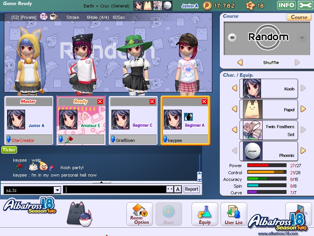Viewport: 314px width, 236px height.
Task: Select the Papel caddie icon
Action: pyautogui.click(x=252, y=109)
